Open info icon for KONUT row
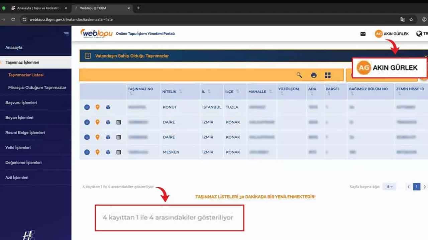Screen dimensions: 428x240 [x=87, y=107]
